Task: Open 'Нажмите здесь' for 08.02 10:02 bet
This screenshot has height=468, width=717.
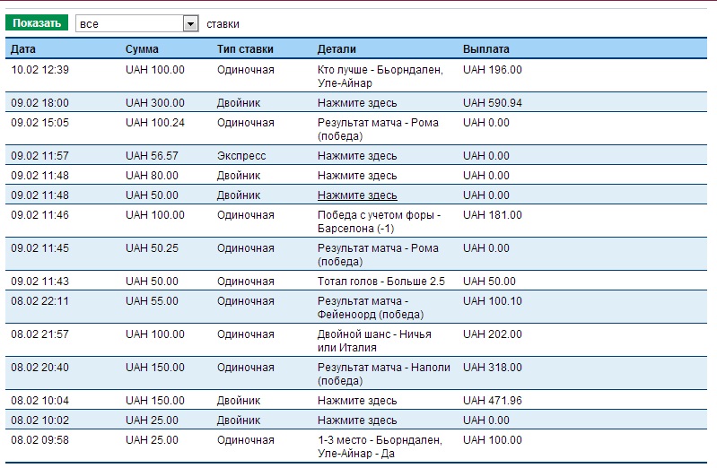Action: (x=357, y=420)
